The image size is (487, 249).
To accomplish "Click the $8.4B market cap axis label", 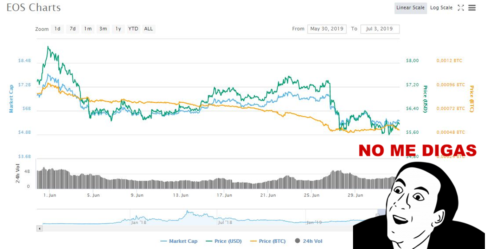I will coord(25,60).
